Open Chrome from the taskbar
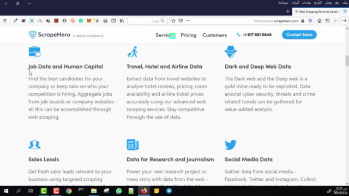 pos(69,191)
